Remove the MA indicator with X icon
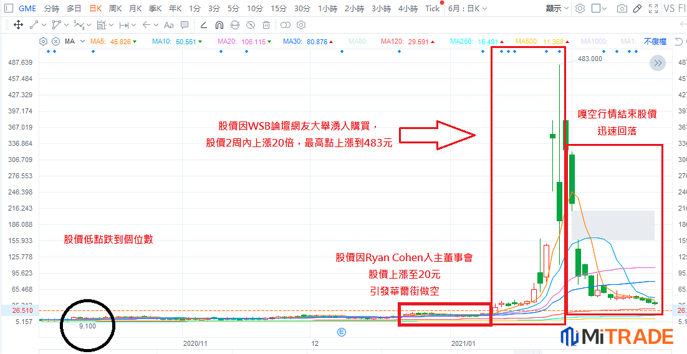Image resolution: width=687 pixels, height=354 pixels. pyautogui.click(x=55, y=42)
